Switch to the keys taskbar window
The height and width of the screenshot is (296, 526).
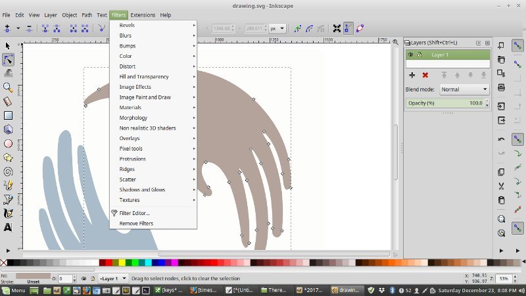[x=169, y=290]
